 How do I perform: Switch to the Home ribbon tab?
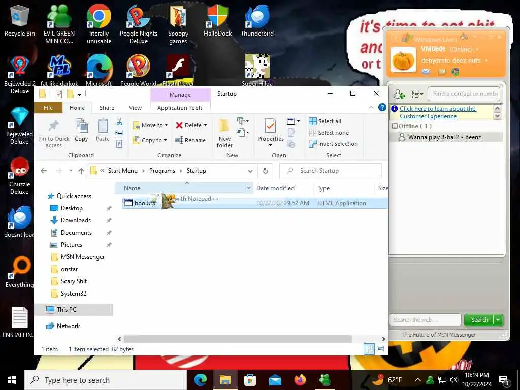tap(77, 108)
